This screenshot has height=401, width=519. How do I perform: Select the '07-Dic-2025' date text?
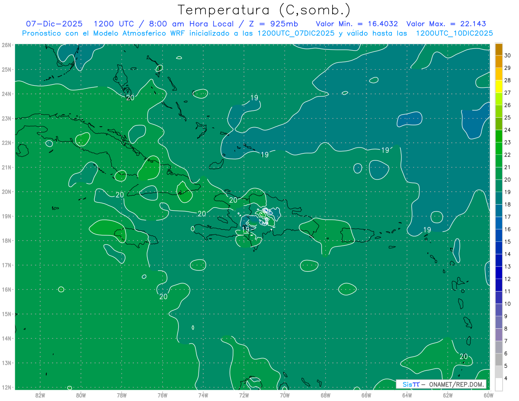[x=54, y=24]
